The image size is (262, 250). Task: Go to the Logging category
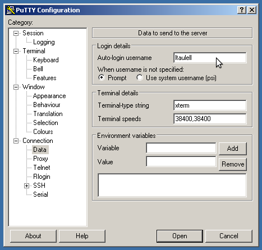(44, 42)
